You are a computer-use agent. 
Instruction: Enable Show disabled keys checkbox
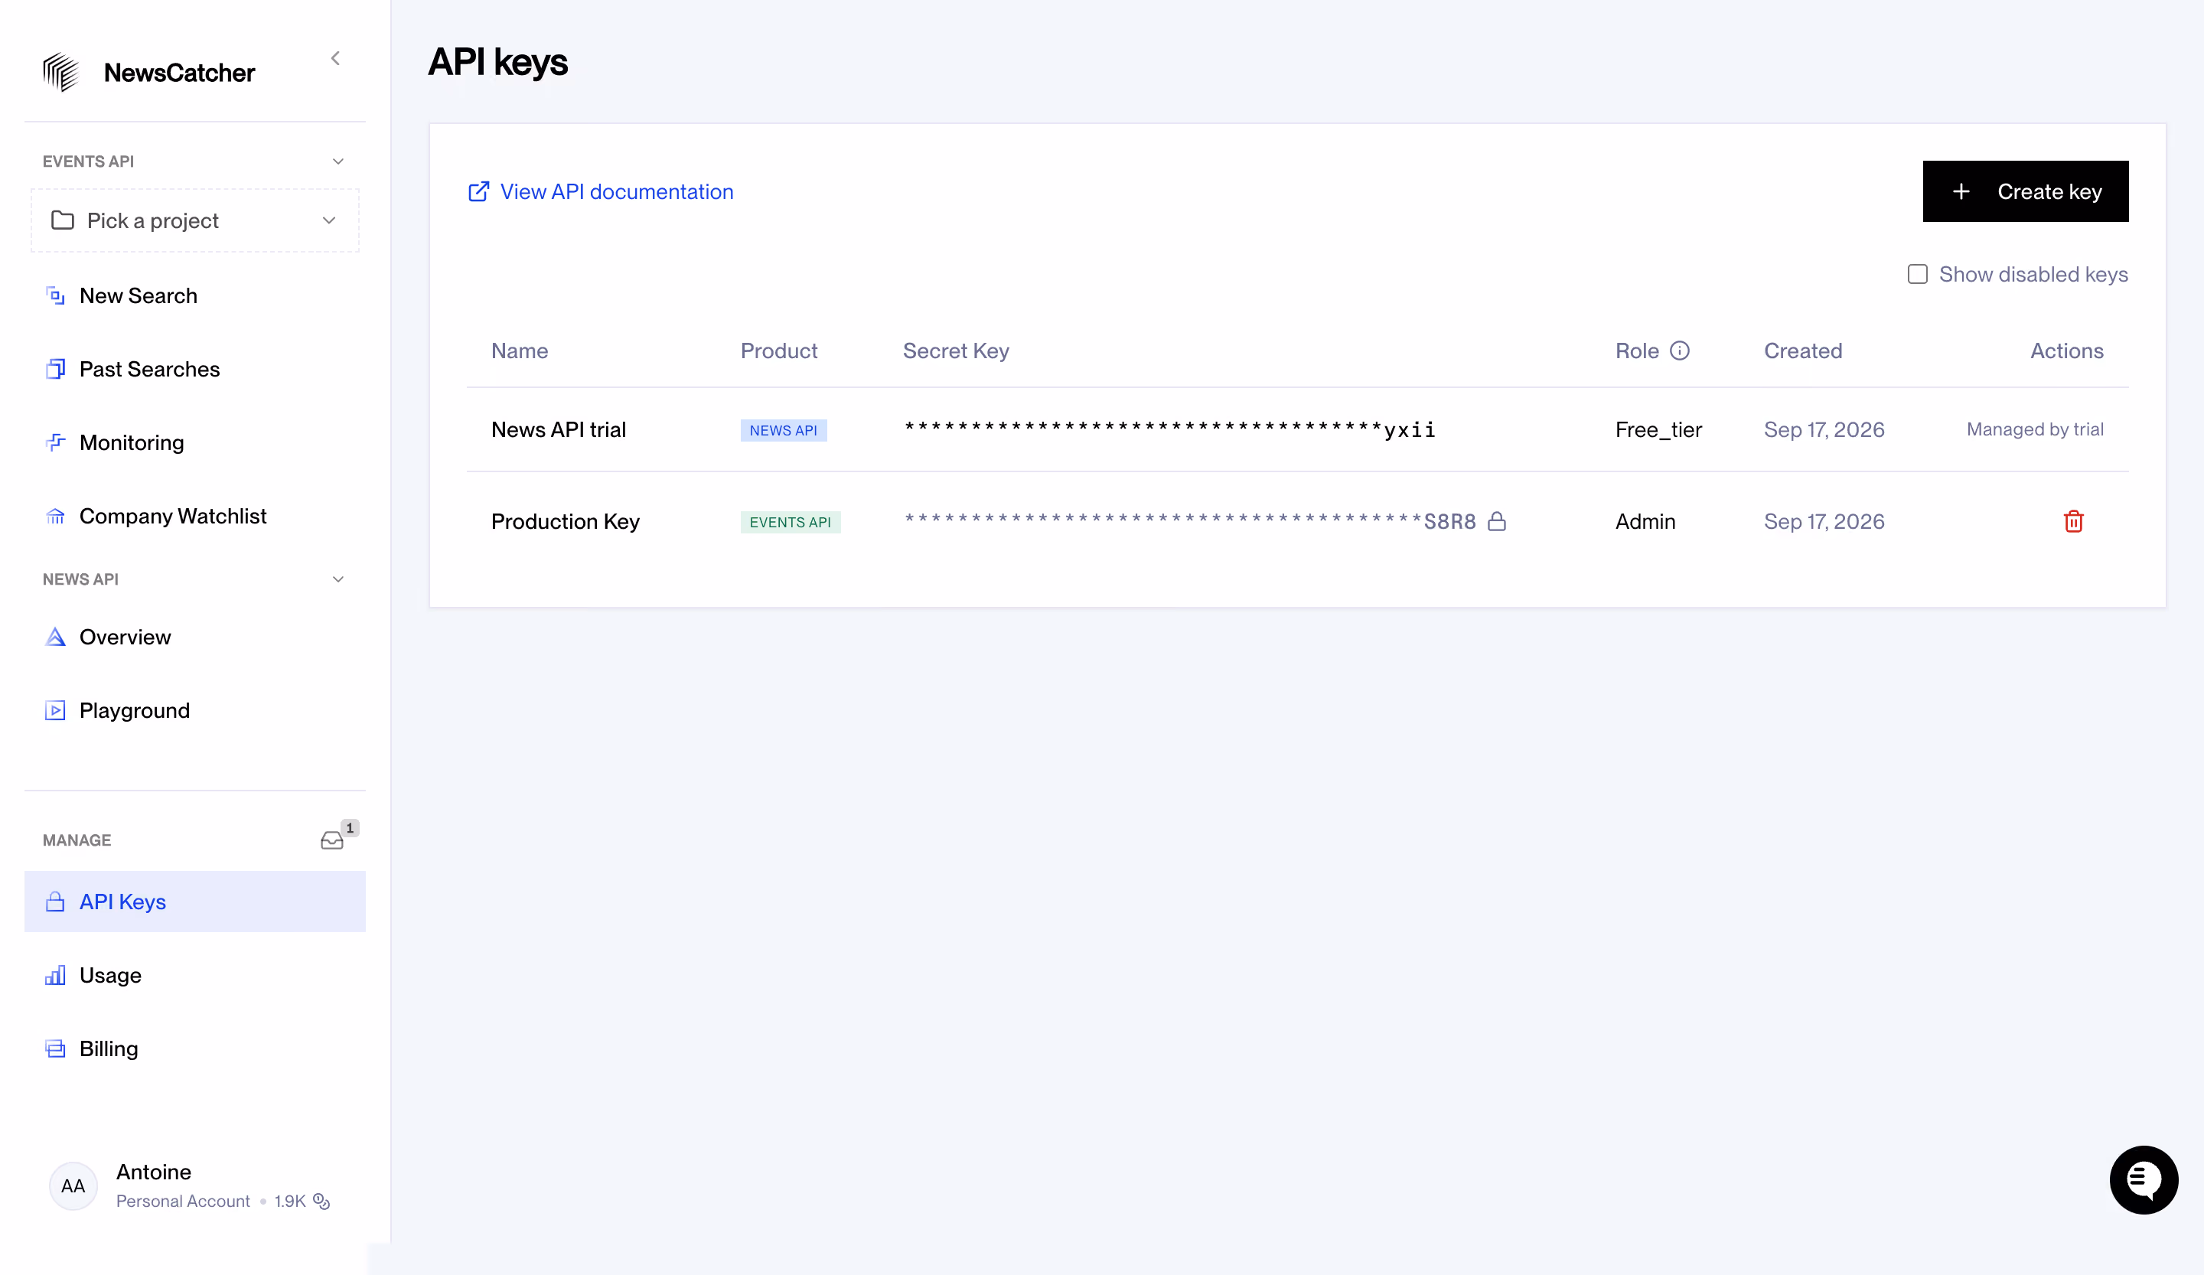(1917, 275)
